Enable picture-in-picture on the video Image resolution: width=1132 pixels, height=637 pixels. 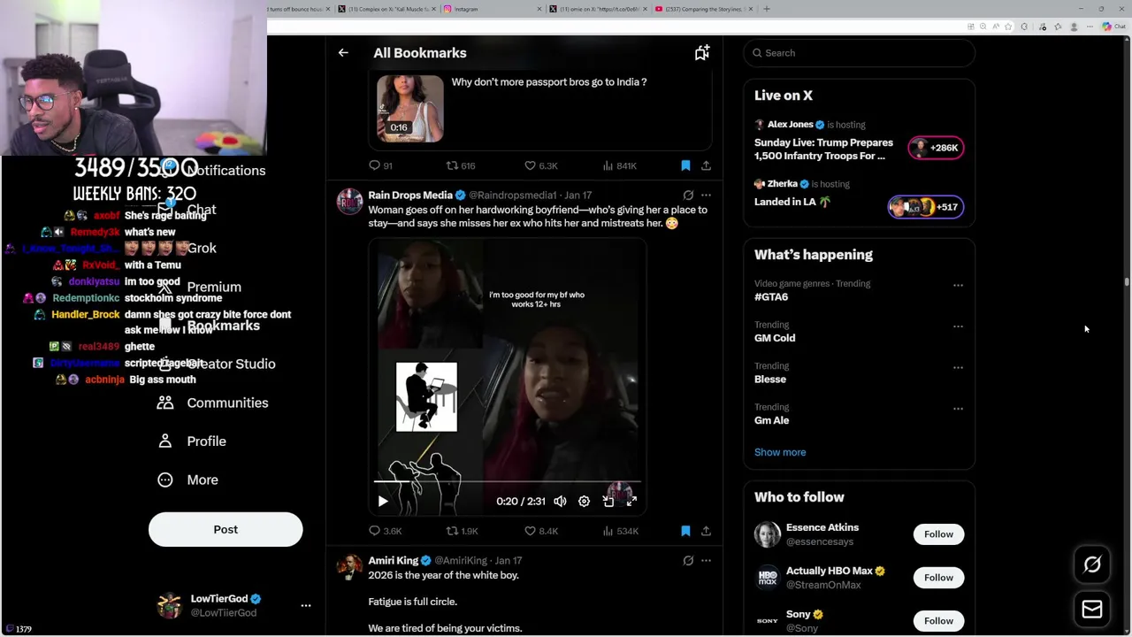tap(608, 501)
